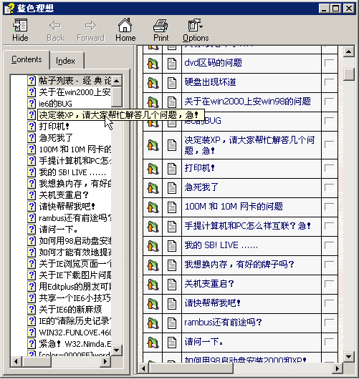Click the green folder icon in 关机变重启? table row

[x=153, y=285]
